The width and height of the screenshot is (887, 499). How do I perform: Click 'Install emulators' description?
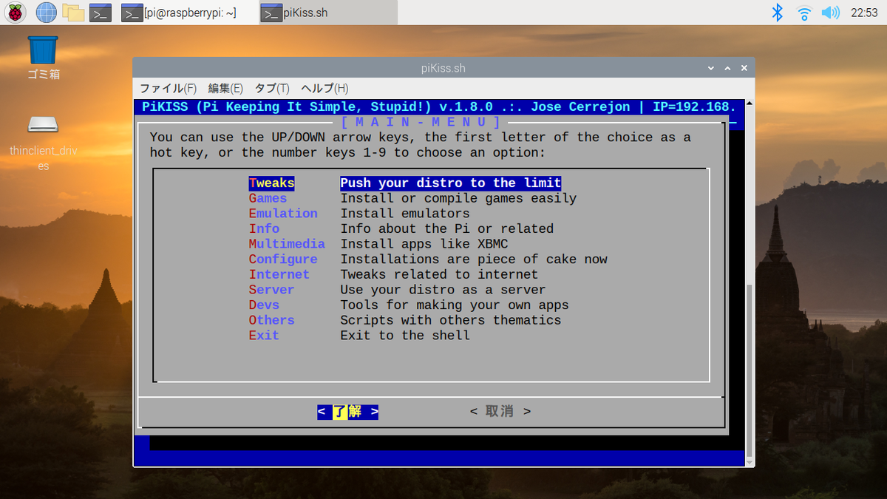click(405, 214)
